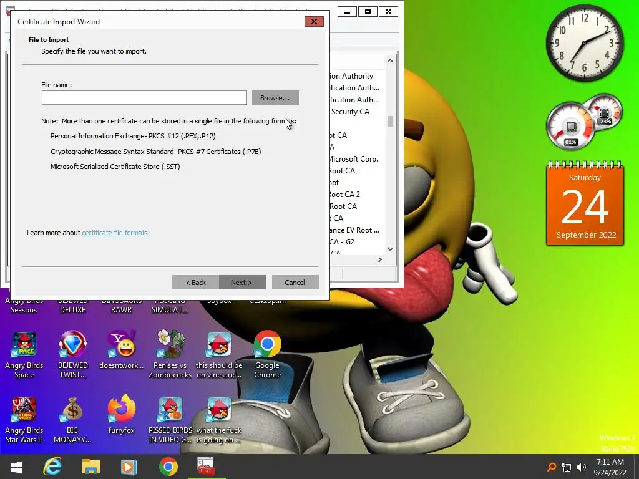
Task: Click the volume speaker tray icon
Action: click(582, 467)
